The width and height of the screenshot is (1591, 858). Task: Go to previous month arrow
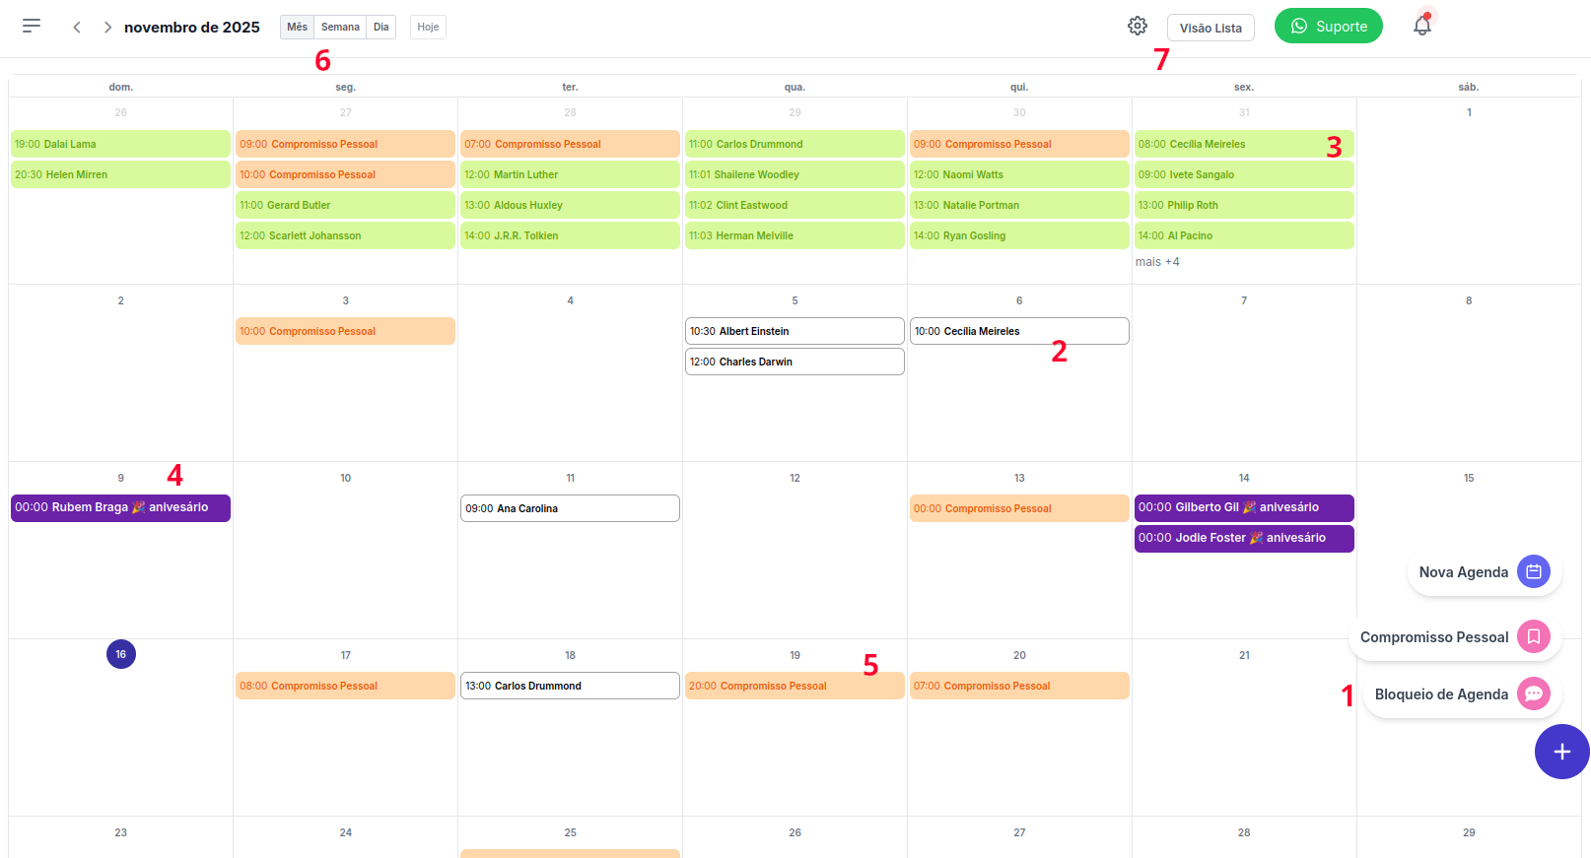click(77, 28)
